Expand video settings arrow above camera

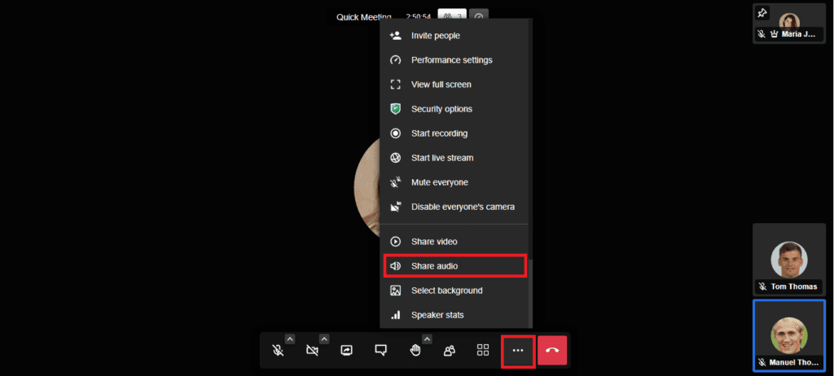click(324, 339)
